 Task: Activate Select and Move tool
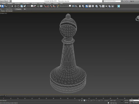pyautogui.click(x=15, y=6)
